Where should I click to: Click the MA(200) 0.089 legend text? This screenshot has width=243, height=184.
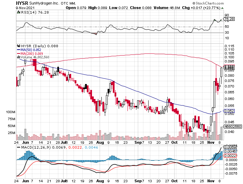32,53
